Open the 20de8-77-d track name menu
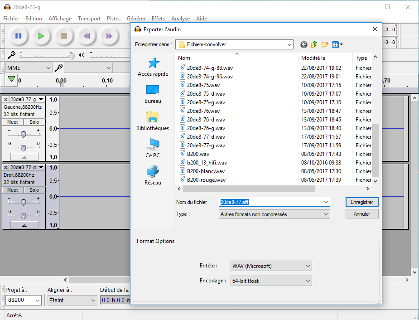The image size is (419, 320). point(27,168)
